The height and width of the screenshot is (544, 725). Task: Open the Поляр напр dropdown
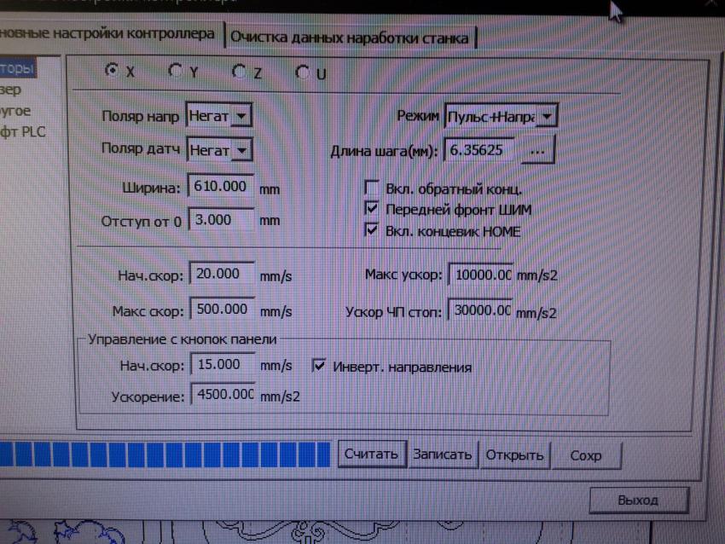(242, 114)
